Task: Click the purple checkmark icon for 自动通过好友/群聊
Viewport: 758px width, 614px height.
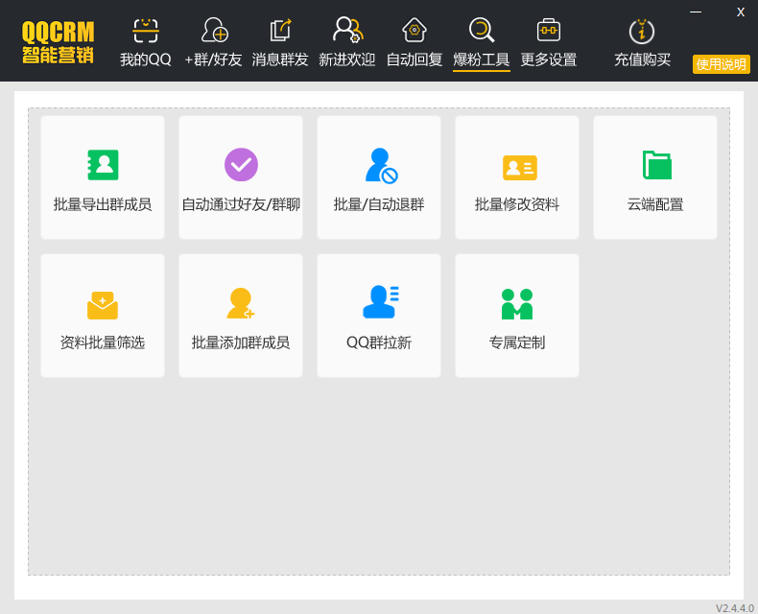Action: [241, 165]
